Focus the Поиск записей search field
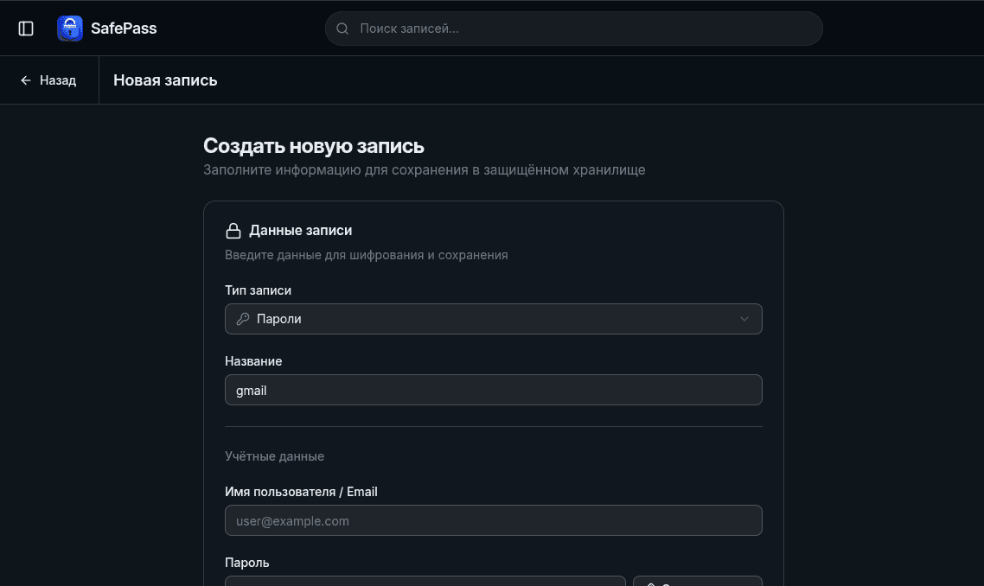This screenshot has height=586, width=984. pyautogui.click(x=573, y=29)
